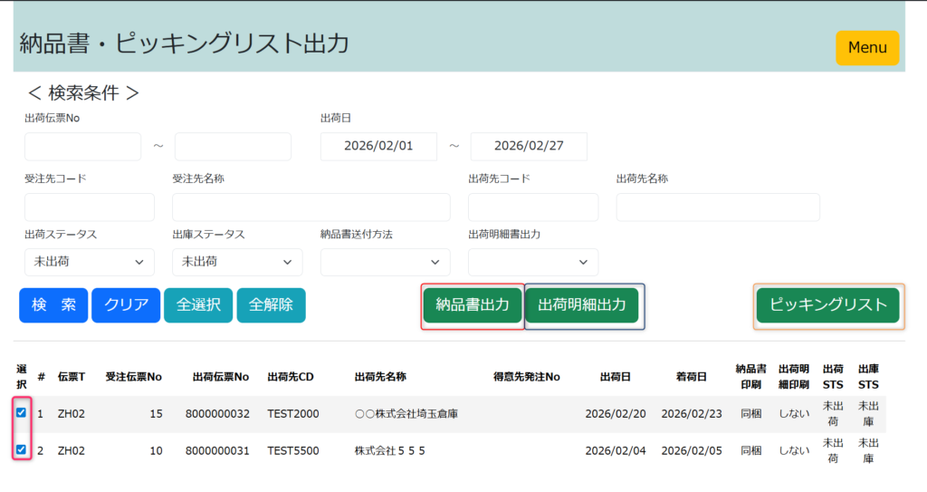
Task: Focus the 受注先コード input field
Action: coord(90,207)
